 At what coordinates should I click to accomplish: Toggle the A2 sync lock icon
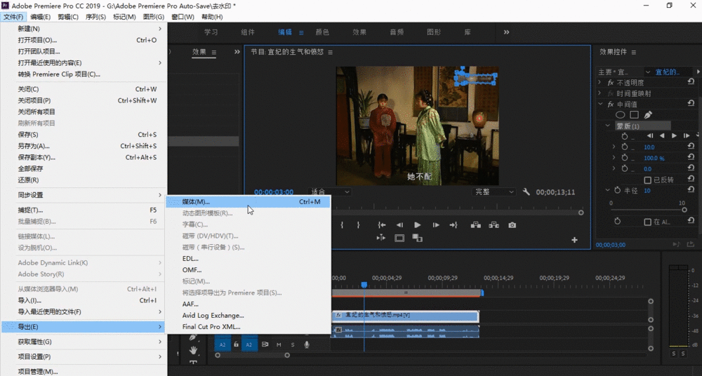click(265, 344)
